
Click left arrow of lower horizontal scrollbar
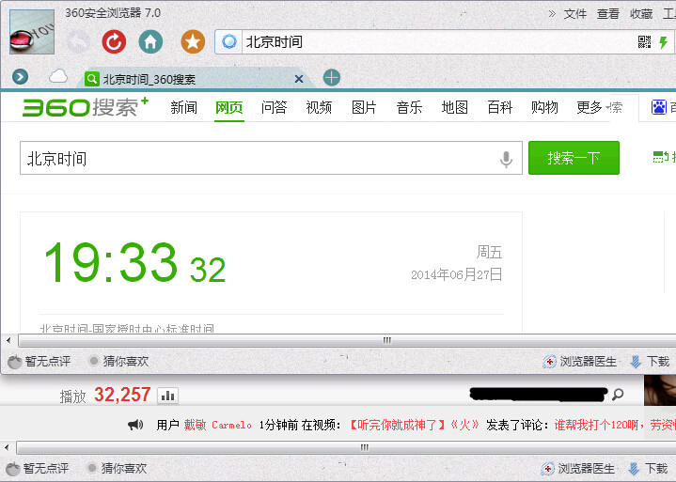click(7, 447)
